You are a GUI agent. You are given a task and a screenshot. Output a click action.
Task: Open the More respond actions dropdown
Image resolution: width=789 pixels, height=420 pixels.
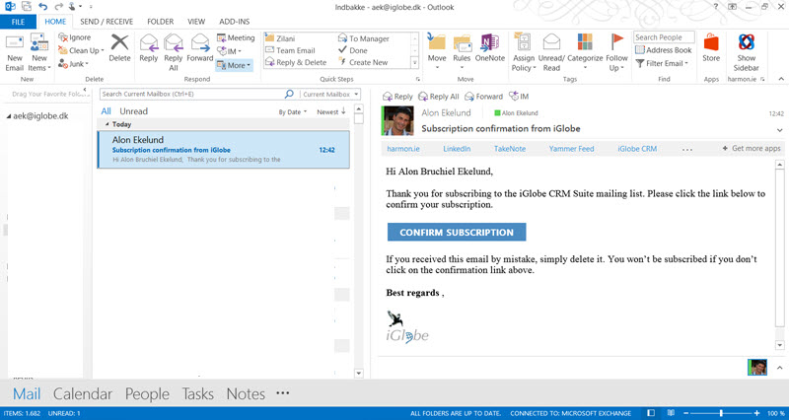click(234, 65)
